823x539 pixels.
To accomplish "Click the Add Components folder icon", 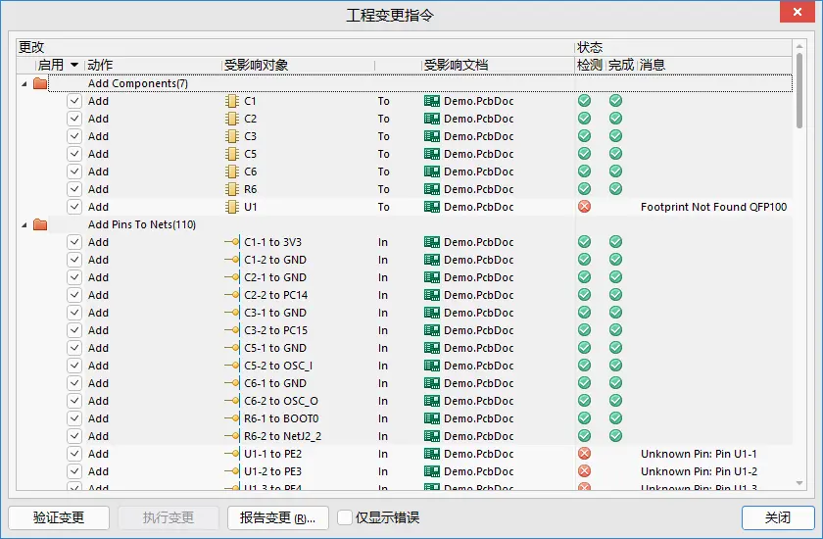I will (x=40, y=83).
